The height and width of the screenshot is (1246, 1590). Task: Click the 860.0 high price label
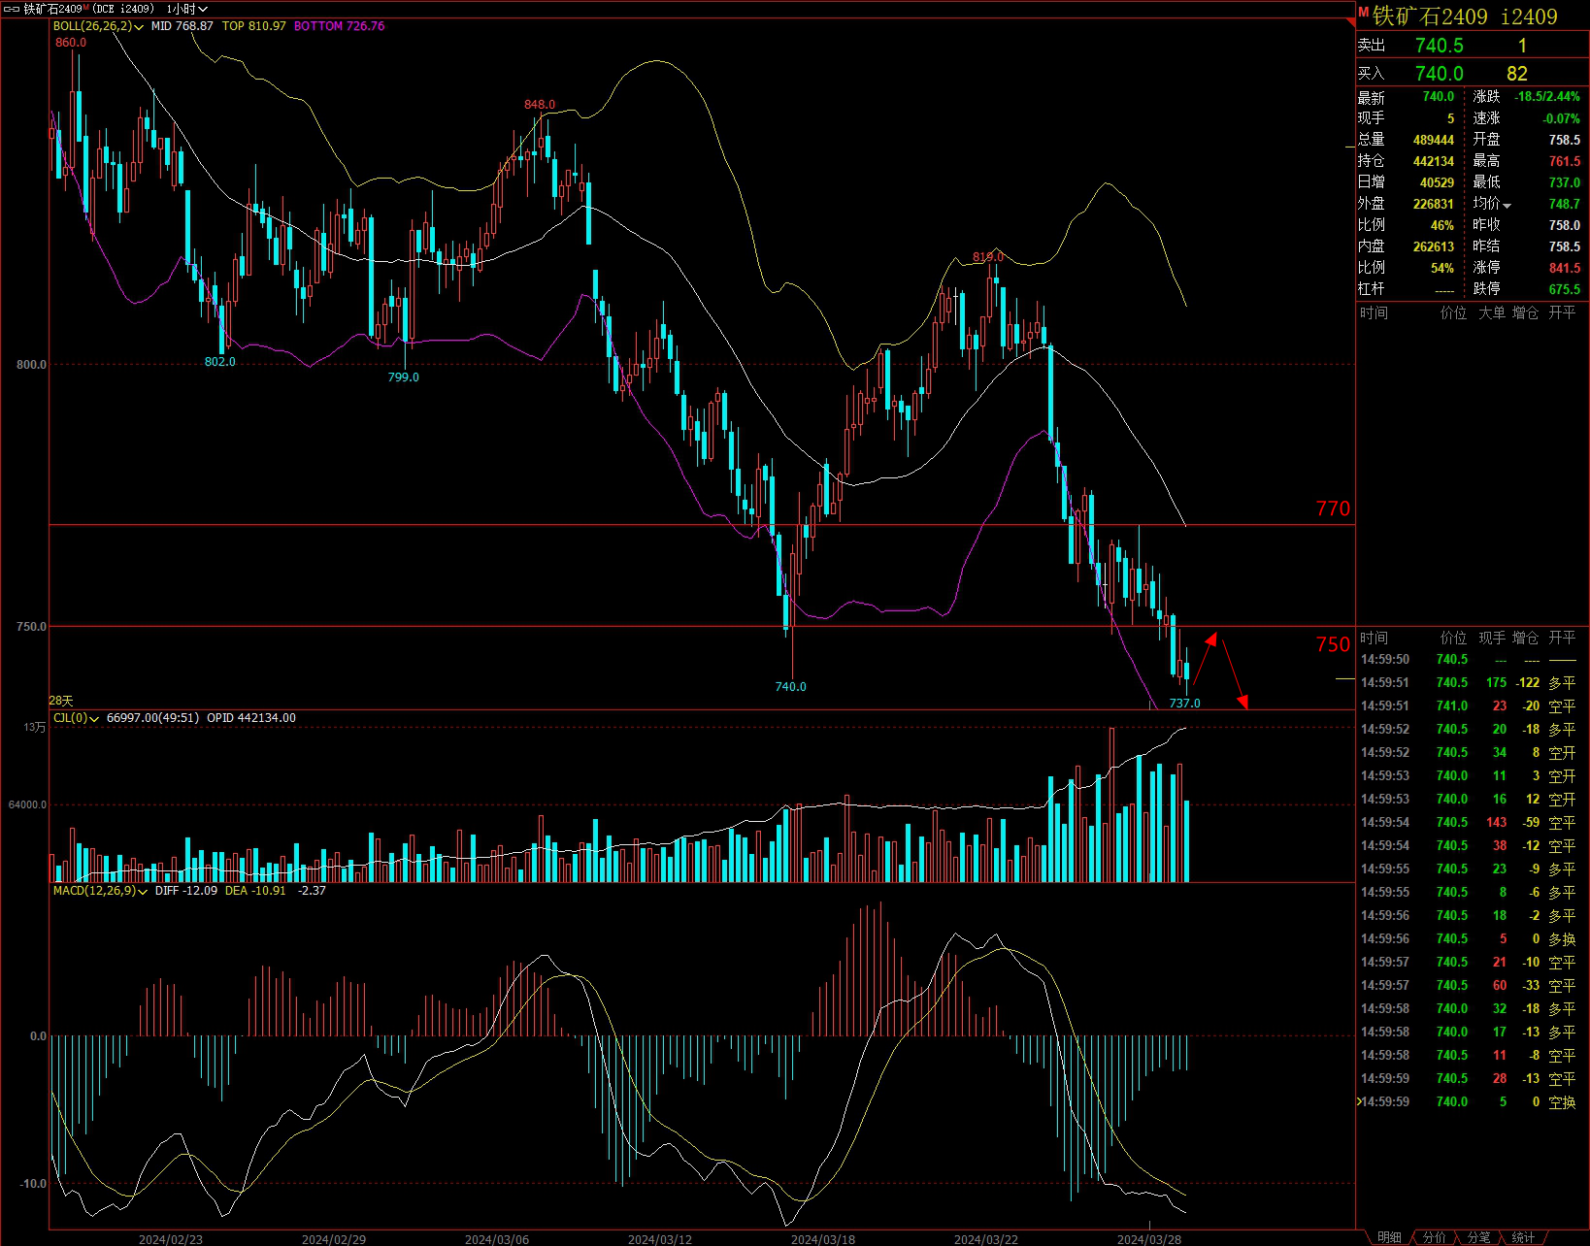pos(71,43)
